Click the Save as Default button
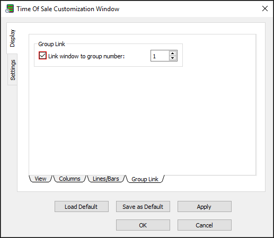Screen dimensions: 274x238 point(143,207)
